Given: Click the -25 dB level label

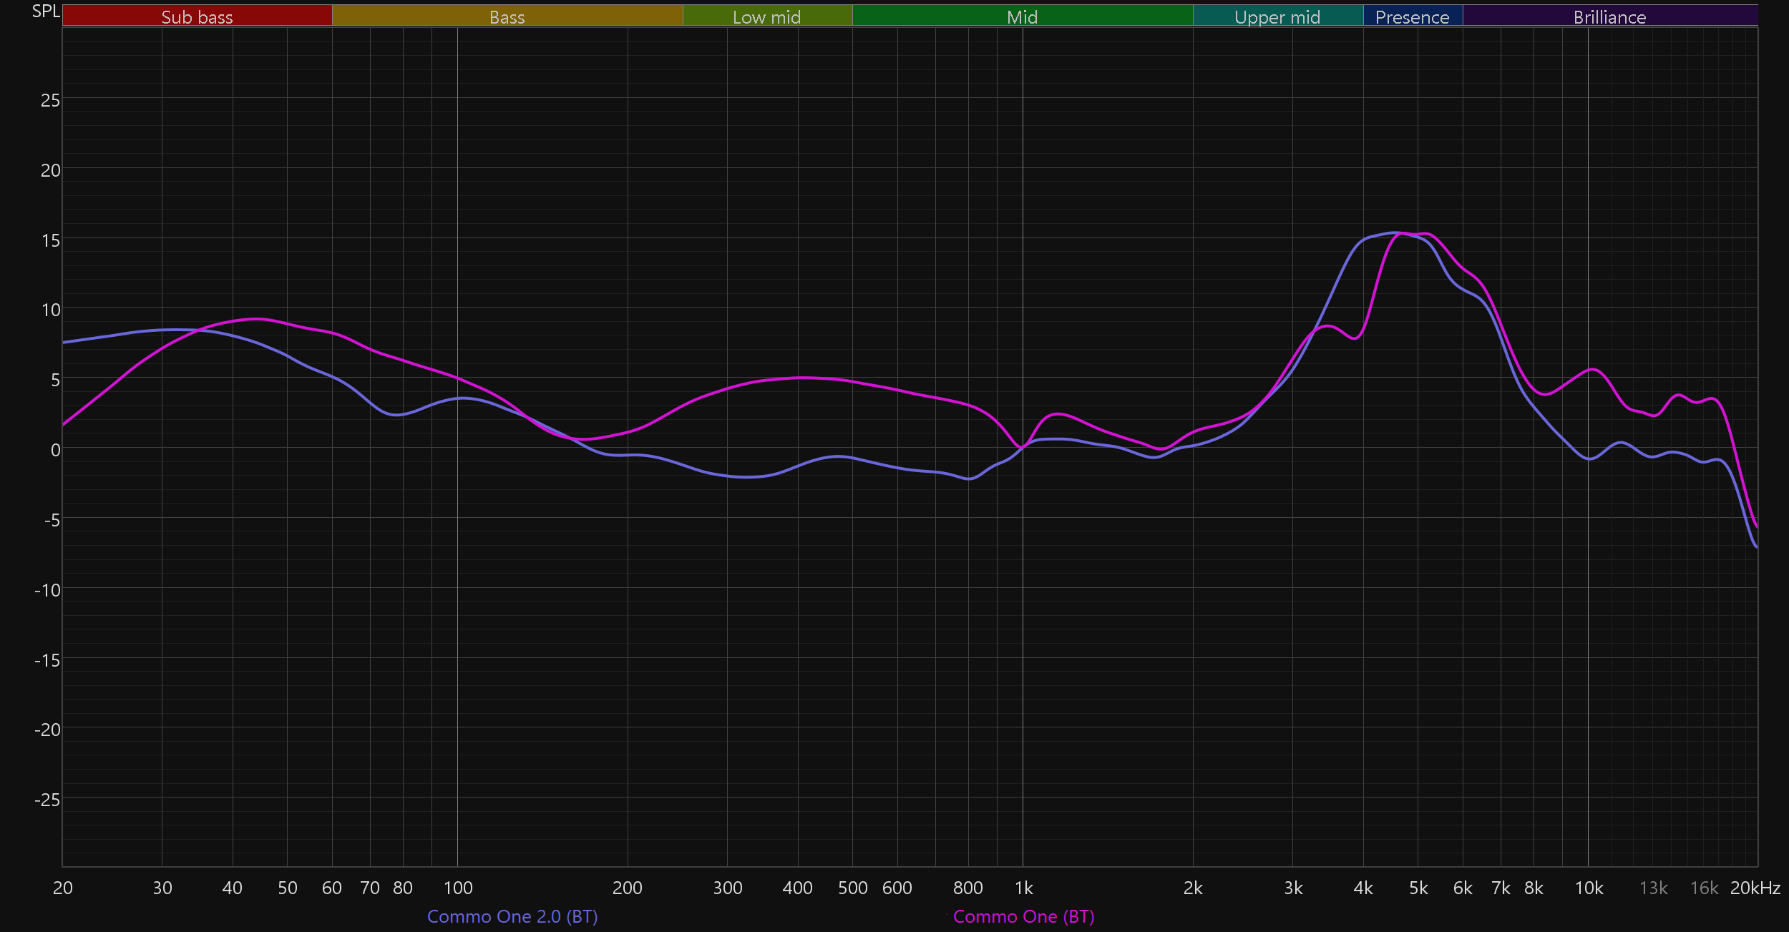Looking at the screenshot, I should pos(47,800).
